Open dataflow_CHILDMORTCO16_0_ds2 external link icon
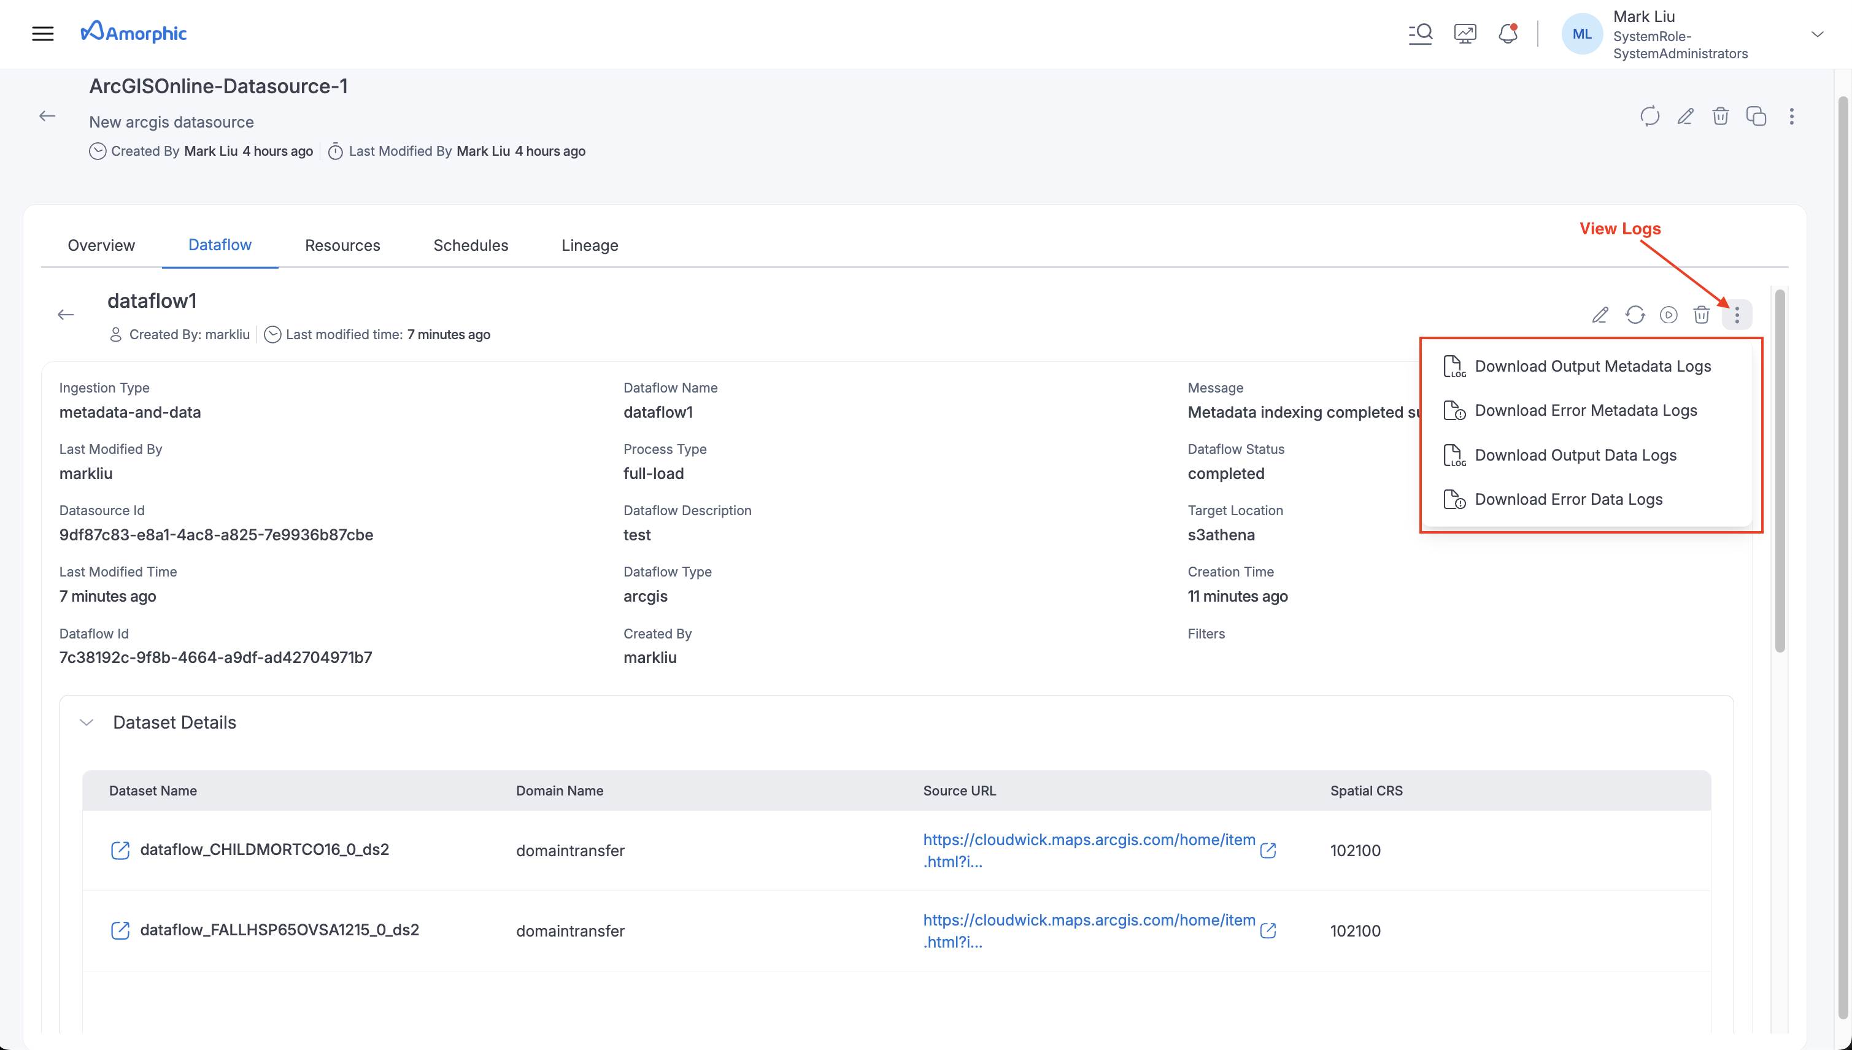 click(x=120, y=850)
